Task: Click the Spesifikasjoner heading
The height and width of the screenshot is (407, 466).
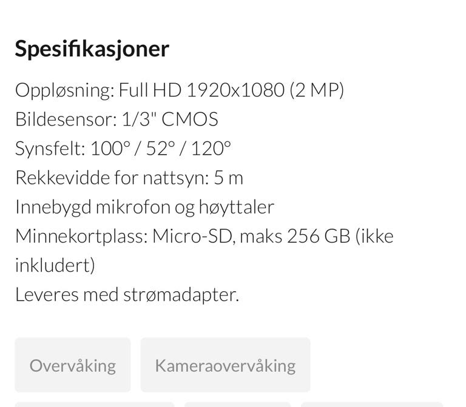Action: coord(92,49)
